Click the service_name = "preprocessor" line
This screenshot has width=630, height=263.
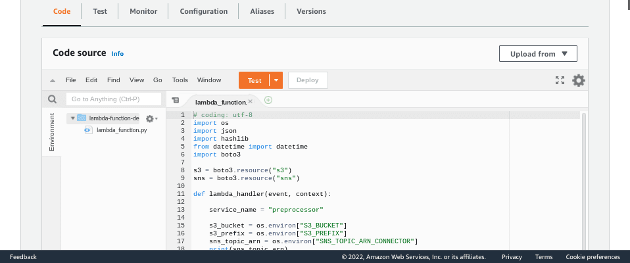(x=266, y=210)
